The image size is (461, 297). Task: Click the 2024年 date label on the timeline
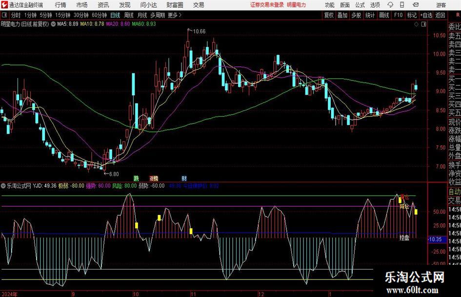(9, 294)
